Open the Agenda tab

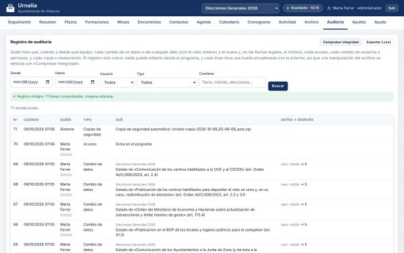(204, 22)
